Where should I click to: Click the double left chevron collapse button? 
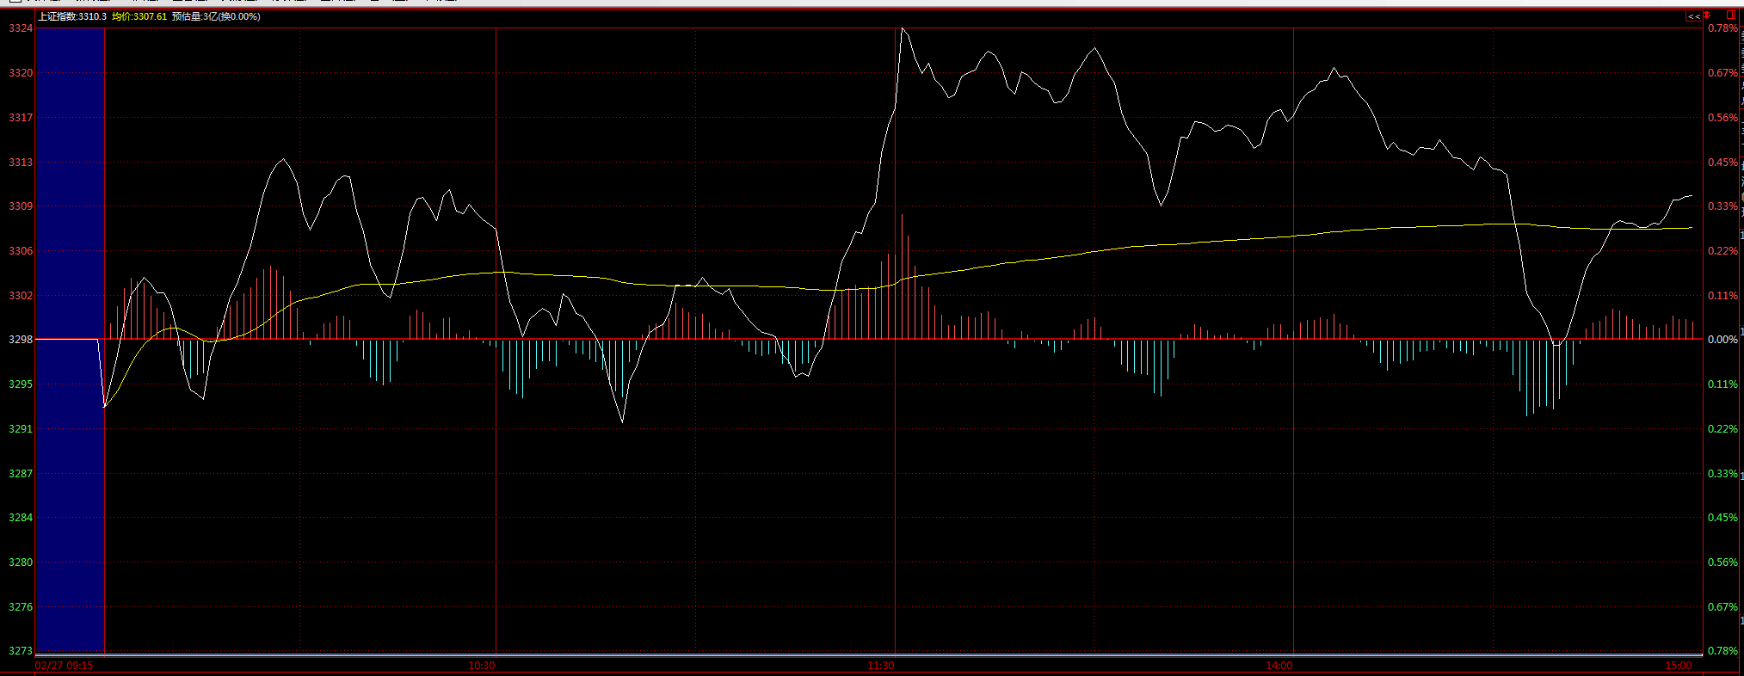click(1692, 16)
